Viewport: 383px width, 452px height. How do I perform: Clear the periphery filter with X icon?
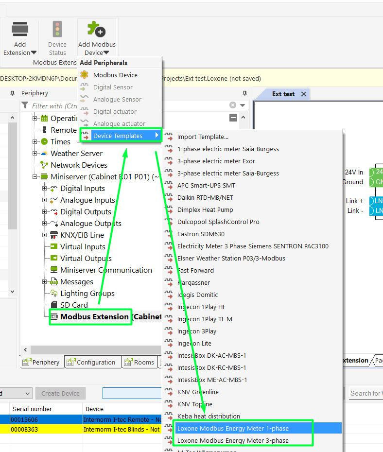(233, 105)
